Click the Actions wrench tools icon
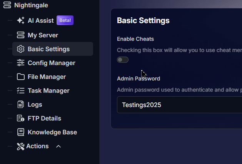The height and width of the screenshot is (164, 242). point(20,146)
